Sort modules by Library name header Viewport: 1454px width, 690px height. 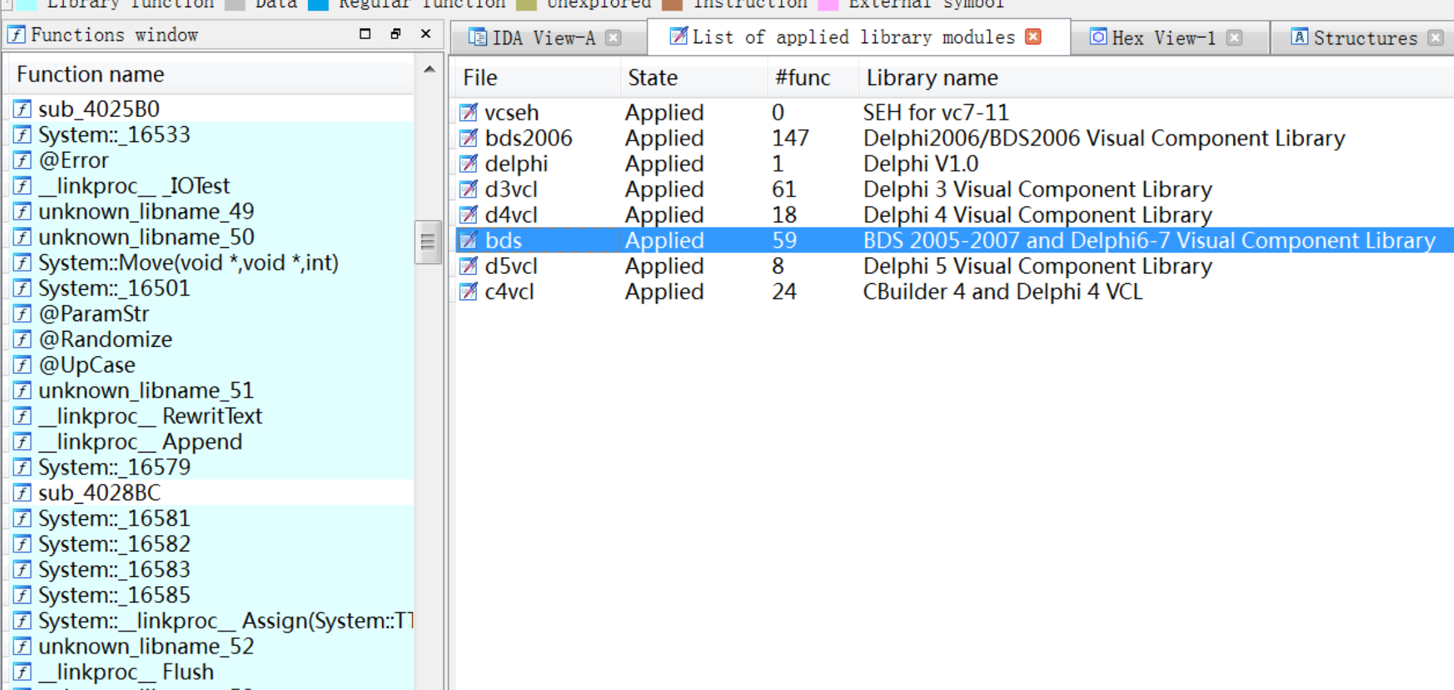point(1156,78)
